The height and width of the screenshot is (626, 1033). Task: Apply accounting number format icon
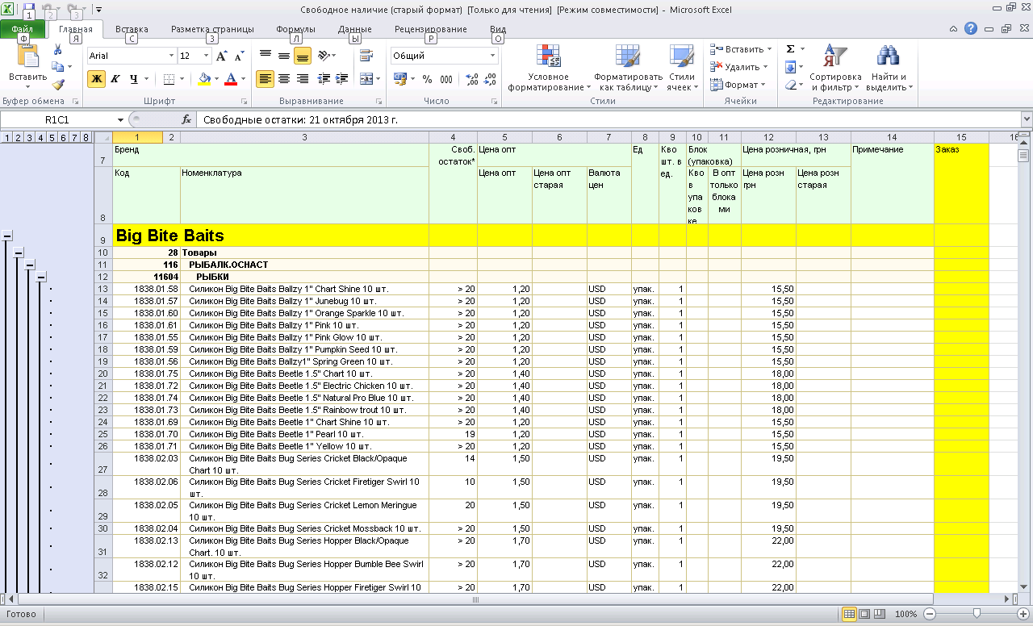(399, 79)
